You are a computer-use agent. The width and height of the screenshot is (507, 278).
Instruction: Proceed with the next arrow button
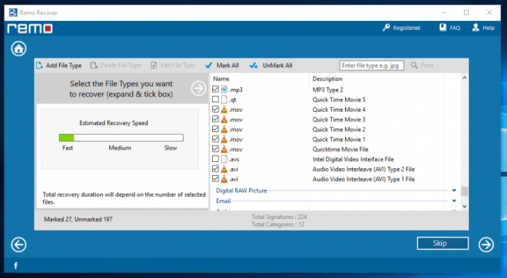click(x=486, y=245)
